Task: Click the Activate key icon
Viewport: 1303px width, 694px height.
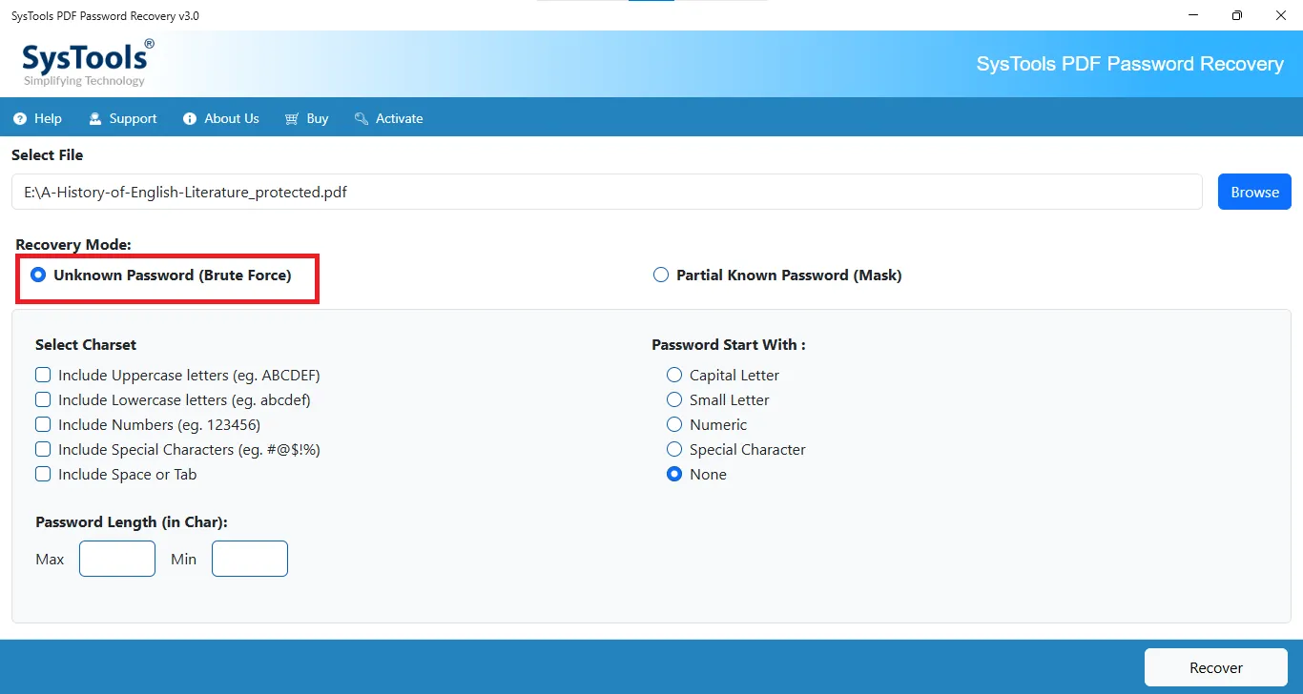Action: [x=362, y=119]
